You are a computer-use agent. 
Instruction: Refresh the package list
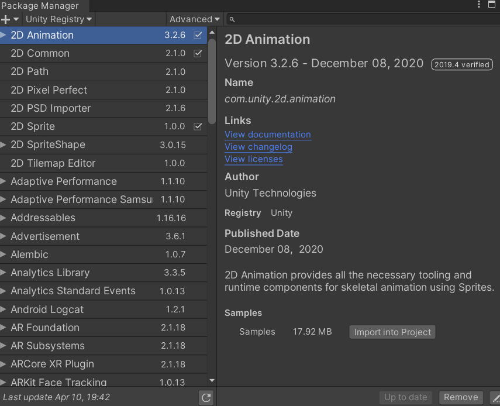click(206, 398)
